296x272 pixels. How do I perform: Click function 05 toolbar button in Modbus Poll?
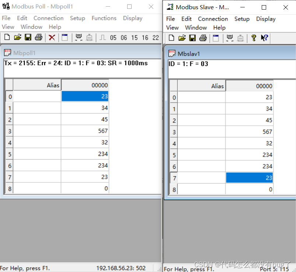[x=113, y=38]
